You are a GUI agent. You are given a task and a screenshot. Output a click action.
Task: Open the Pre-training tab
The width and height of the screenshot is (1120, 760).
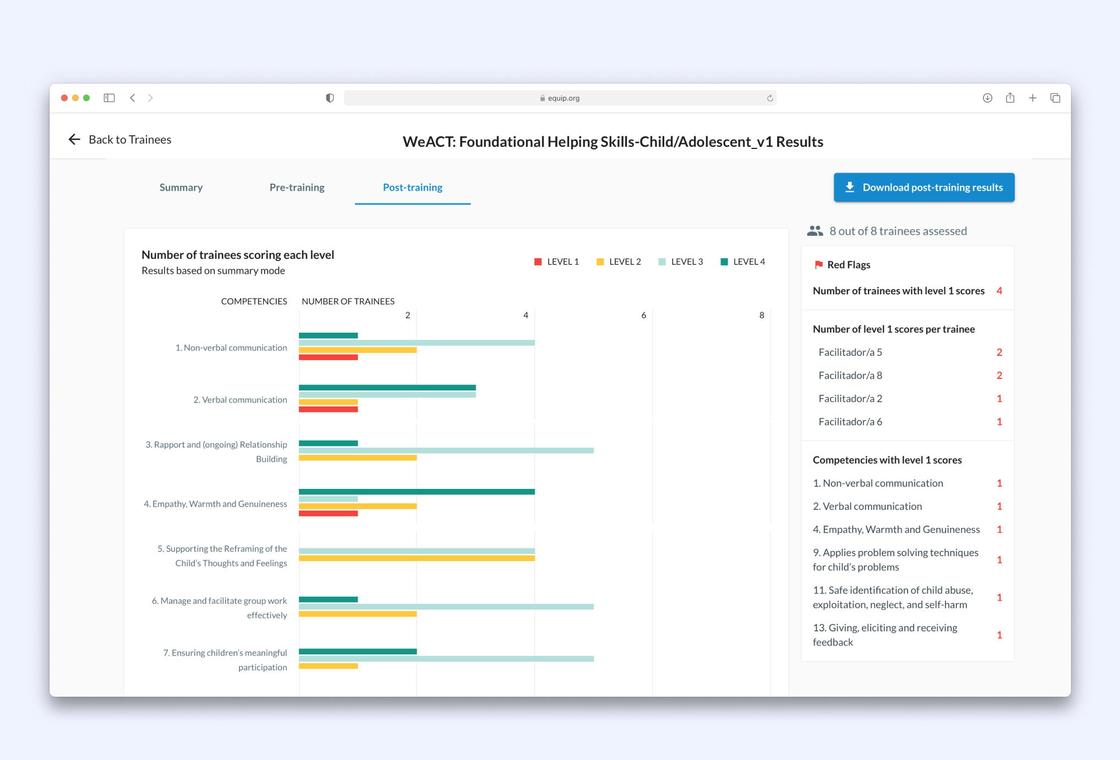click(297, 188)
